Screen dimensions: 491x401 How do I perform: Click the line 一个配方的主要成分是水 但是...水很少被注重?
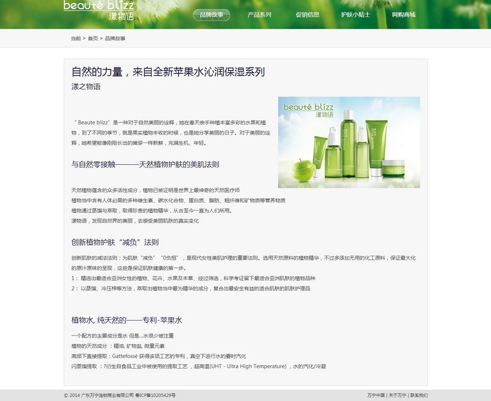tap(122, 336)
